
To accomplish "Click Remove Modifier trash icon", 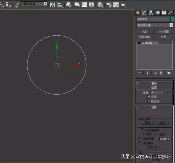I will 161,73.
